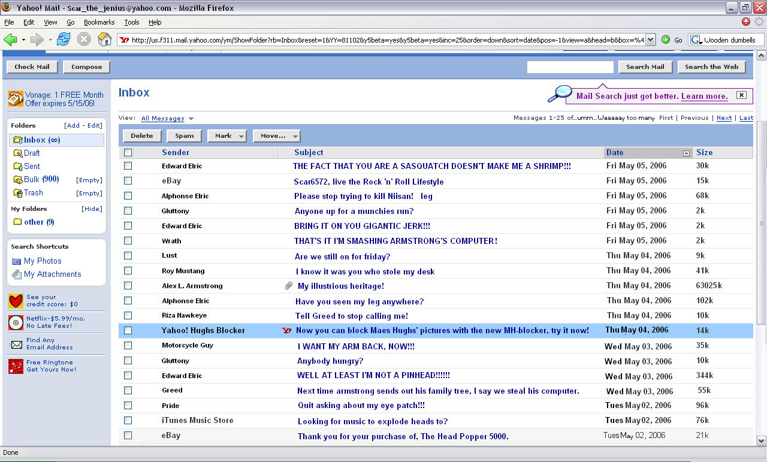Click the Bulk folder icon
767x462 pixels.
(x=19, y=180)
